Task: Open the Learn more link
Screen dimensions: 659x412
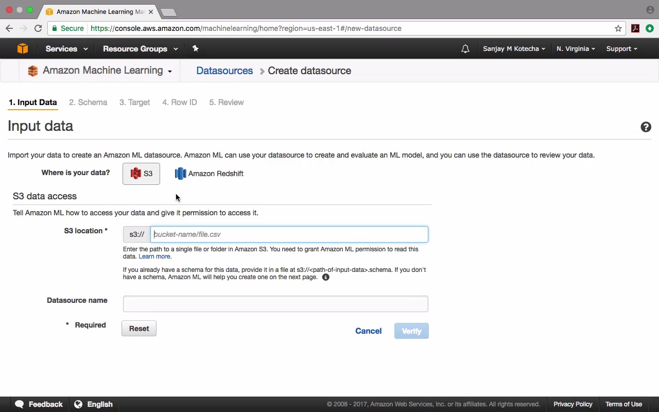Action: [155, 256]
